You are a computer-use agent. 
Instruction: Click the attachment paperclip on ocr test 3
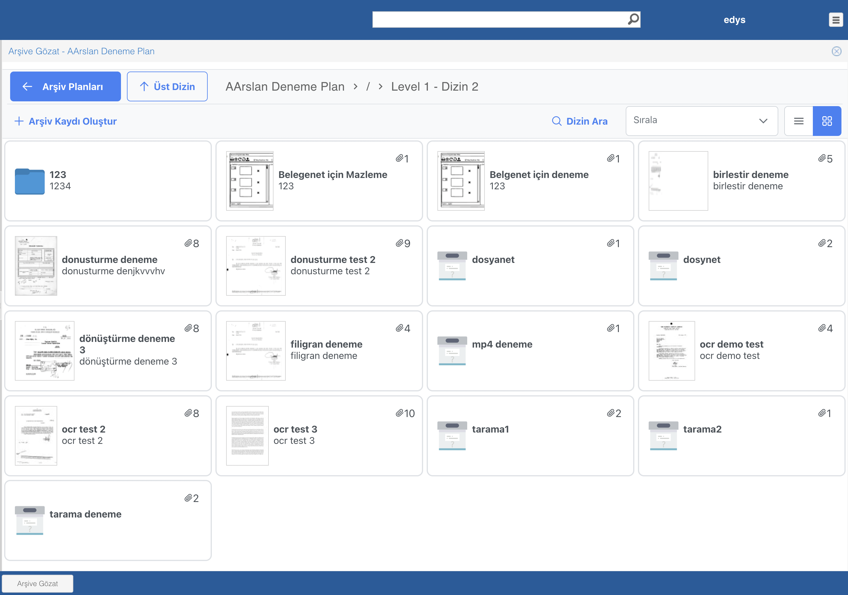point(399,413)
